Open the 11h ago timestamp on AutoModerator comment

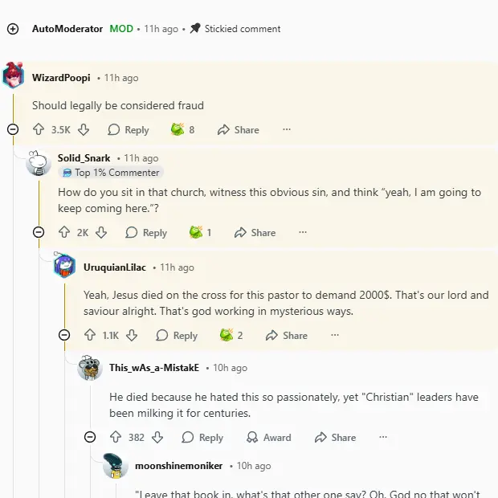tap(161, 29)
